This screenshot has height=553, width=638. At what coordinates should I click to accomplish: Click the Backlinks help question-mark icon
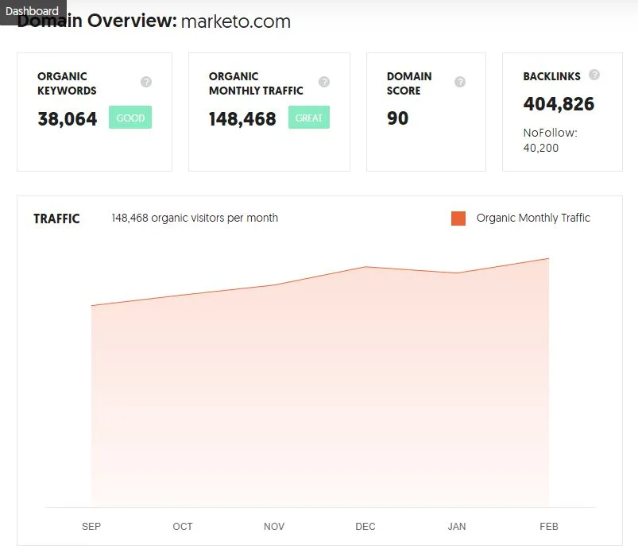[594, 75]
